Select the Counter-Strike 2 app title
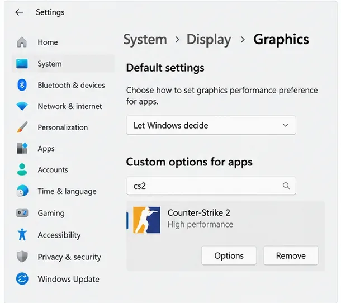This screenshot has width=341, height=303. pyautogui.click(x=198, y=212)
